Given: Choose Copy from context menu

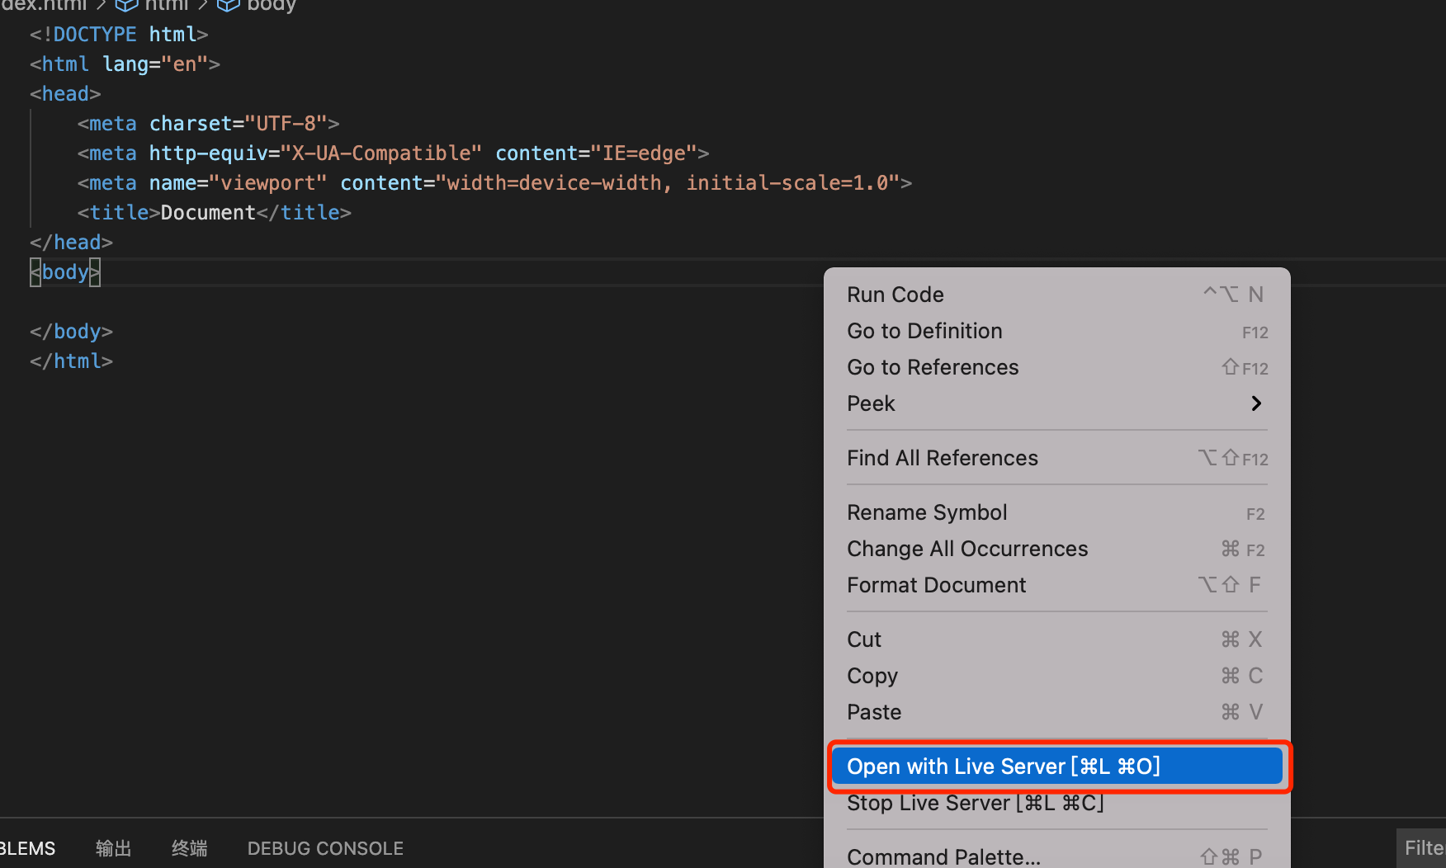Looking at the screenshot, I should tap(1056, 676).
